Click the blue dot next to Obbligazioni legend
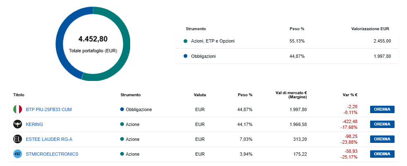The width and height of the screenshot is (407, 166). click(185, 56)
